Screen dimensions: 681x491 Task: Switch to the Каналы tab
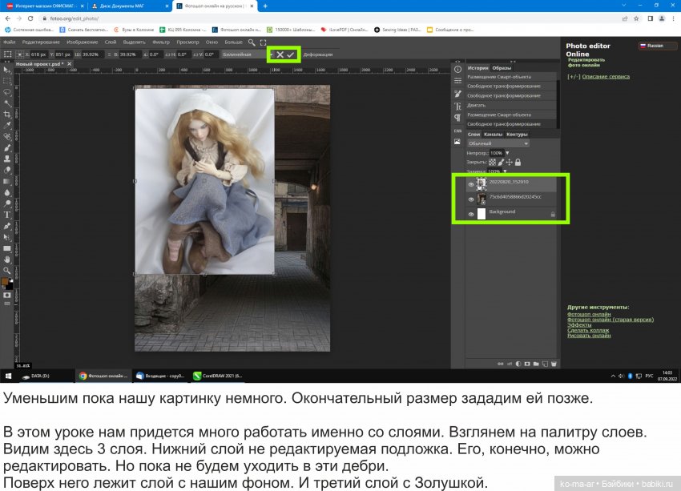493,134
